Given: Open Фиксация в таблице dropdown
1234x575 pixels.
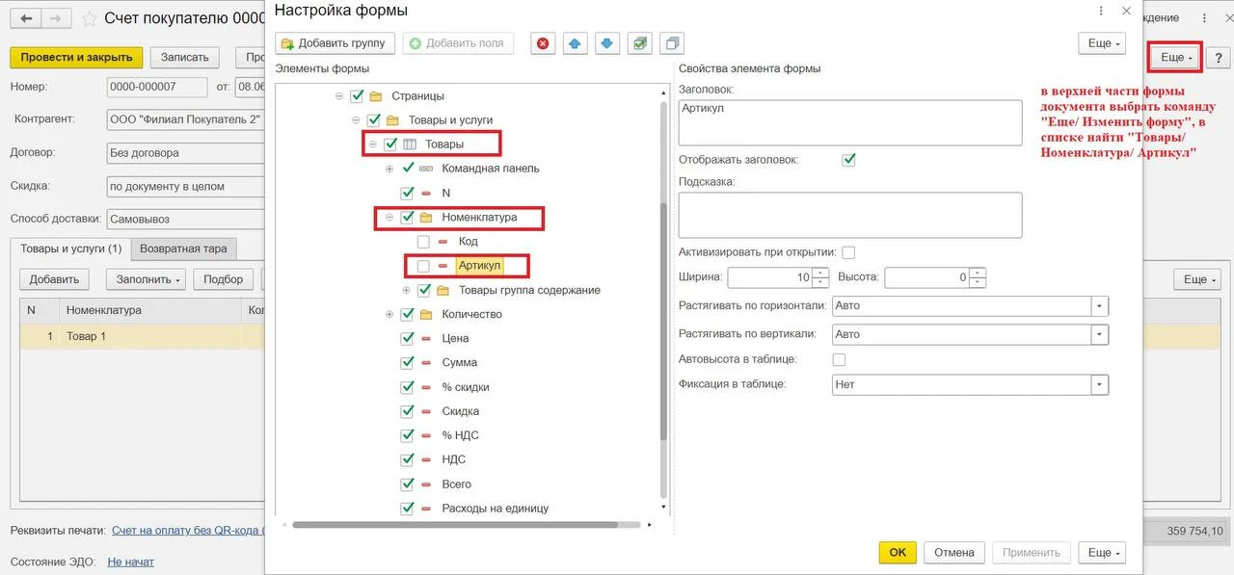Looking at the screenshot, I should click(1099, 384).
